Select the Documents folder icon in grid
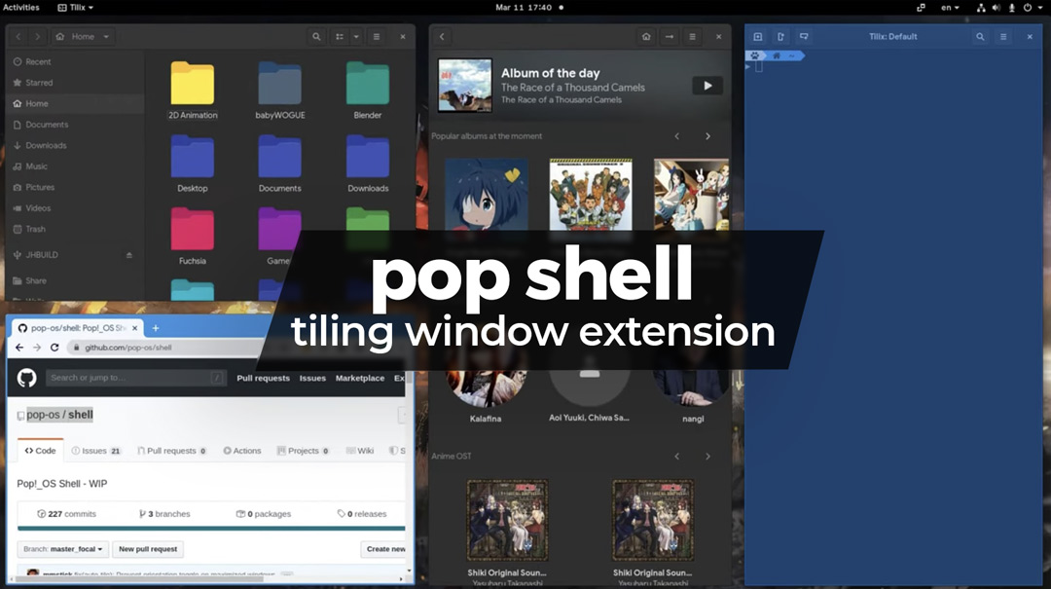 point(279,157)
